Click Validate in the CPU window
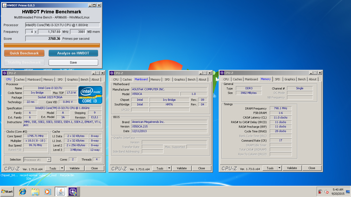Image resolution: width=351 pixels, height=197 pixels. 75,168
